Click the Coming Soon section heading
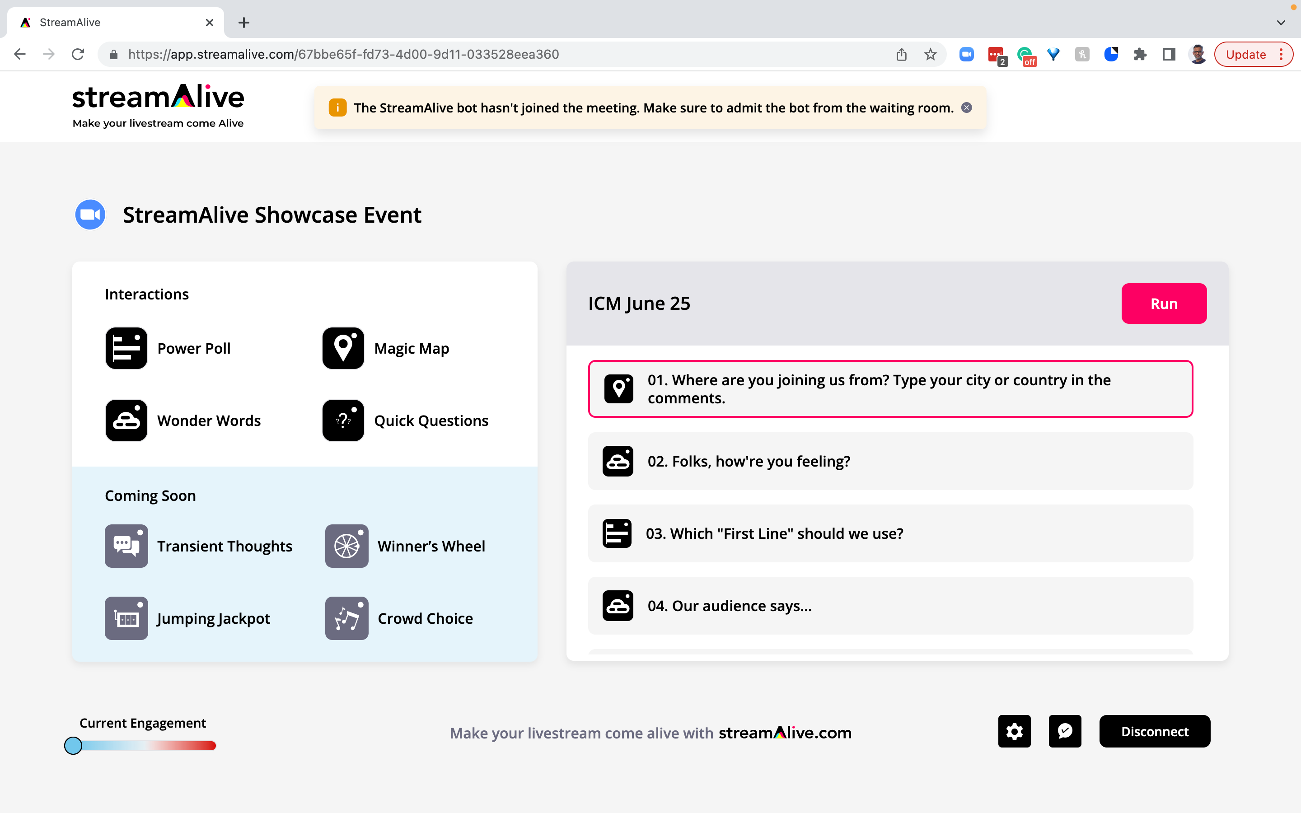 [150, 495]
